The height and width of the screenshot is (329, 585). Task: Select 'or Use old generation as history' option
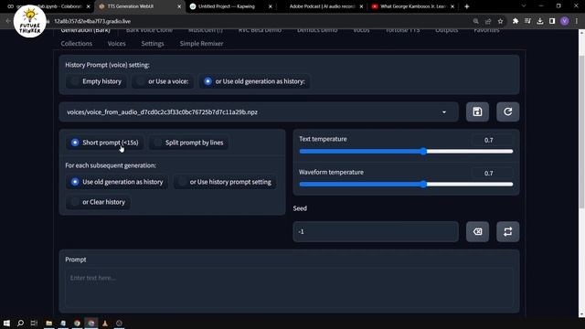(254, 81)
